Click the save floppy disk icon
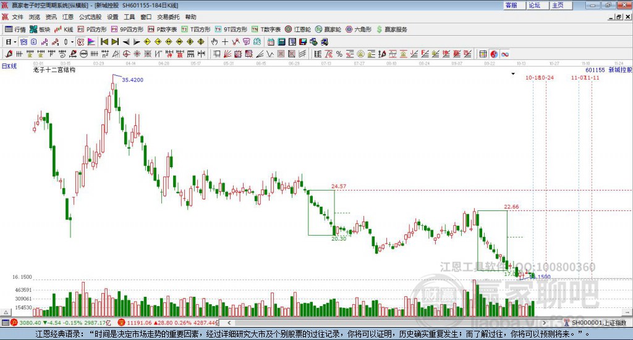This screenshot has width=633, height=340. click(x=303, y=42)
